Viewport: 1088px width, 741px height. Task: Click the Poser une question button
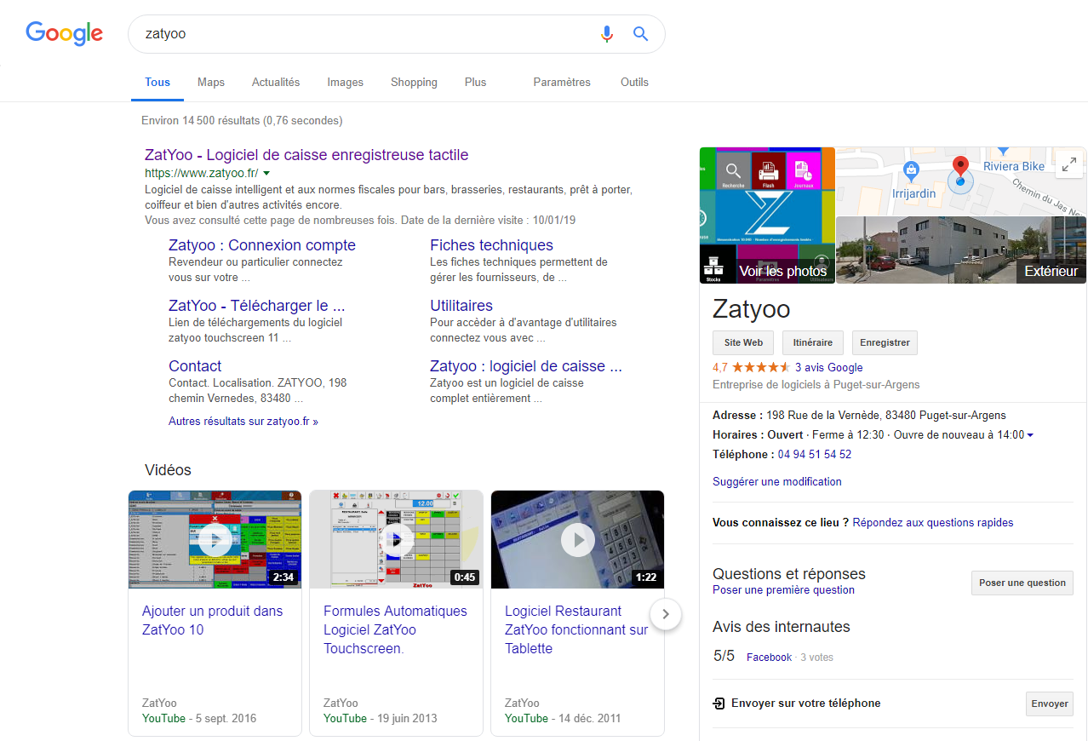click(1022, 583)
